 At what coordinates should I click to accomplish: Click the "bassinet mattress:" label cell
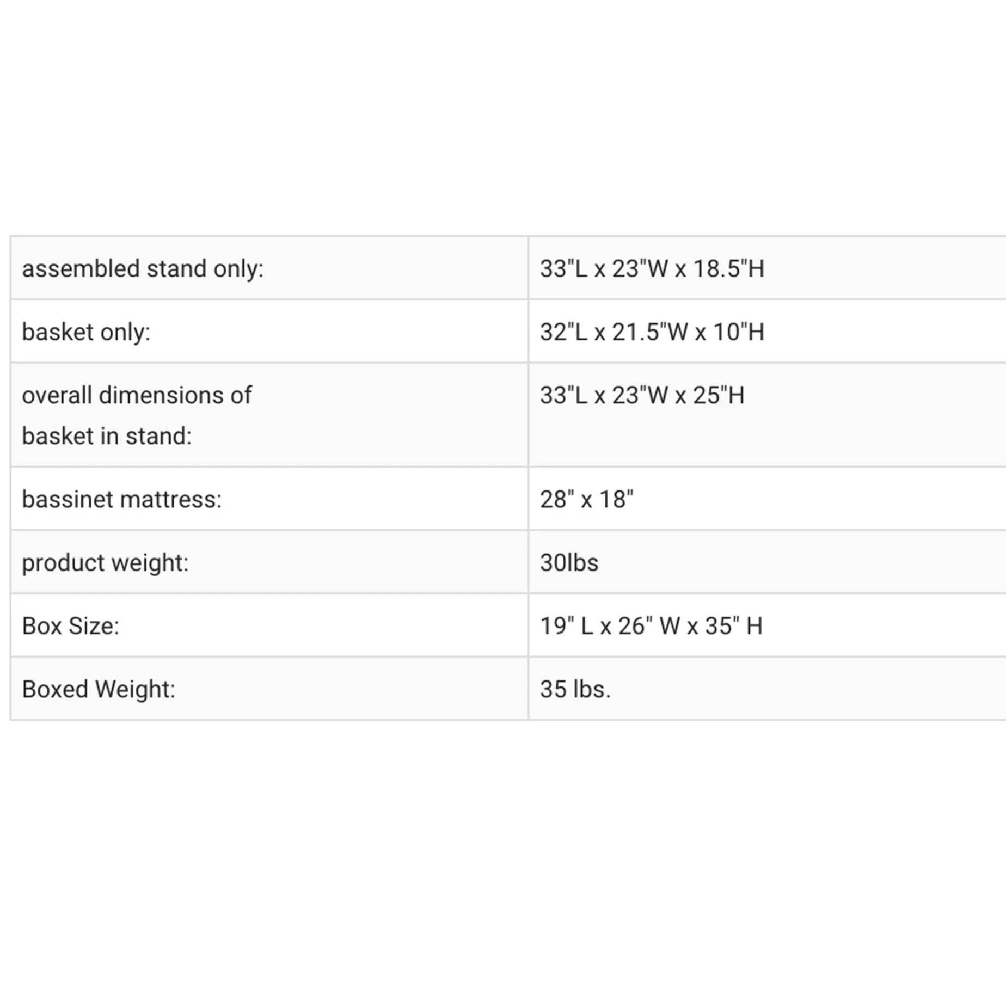(122, 500)
